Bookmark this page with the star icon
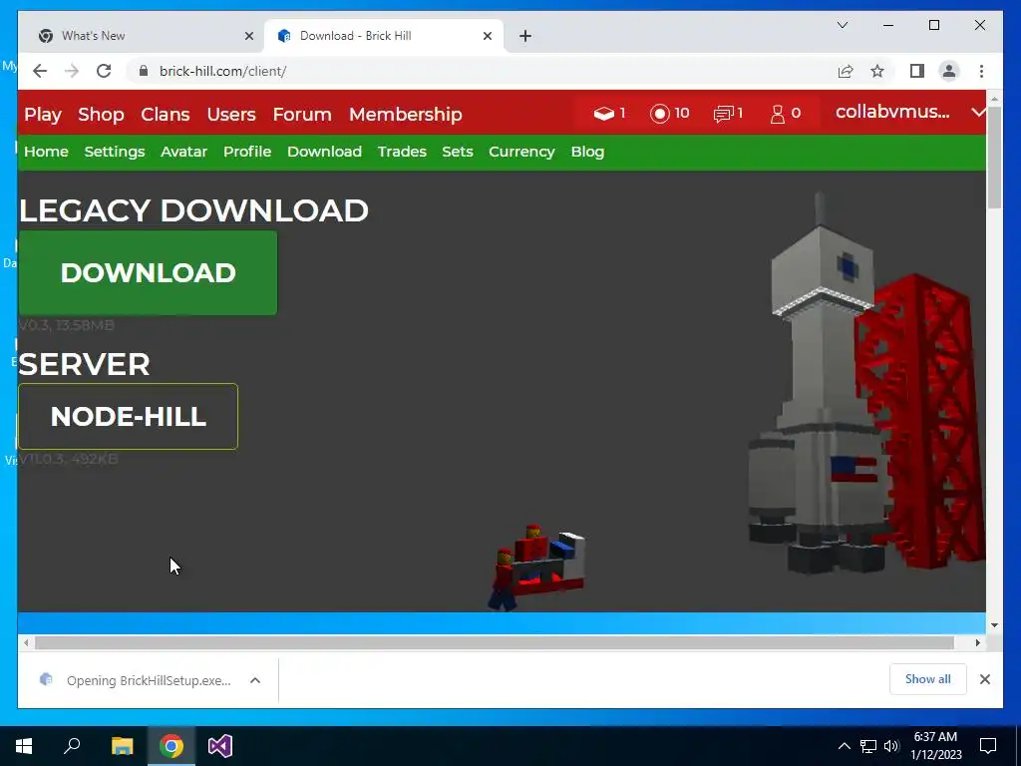1021x766 pixels. pos(877,71)
